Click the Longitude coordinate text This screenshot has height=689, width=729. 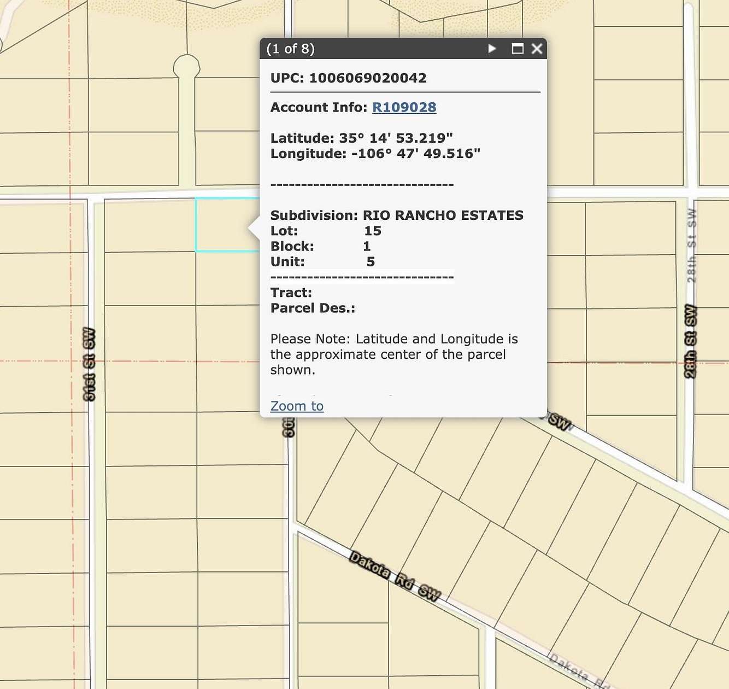(375, 154)
